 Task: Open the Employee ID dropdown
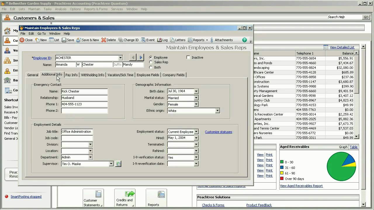[x=120, y=58]
